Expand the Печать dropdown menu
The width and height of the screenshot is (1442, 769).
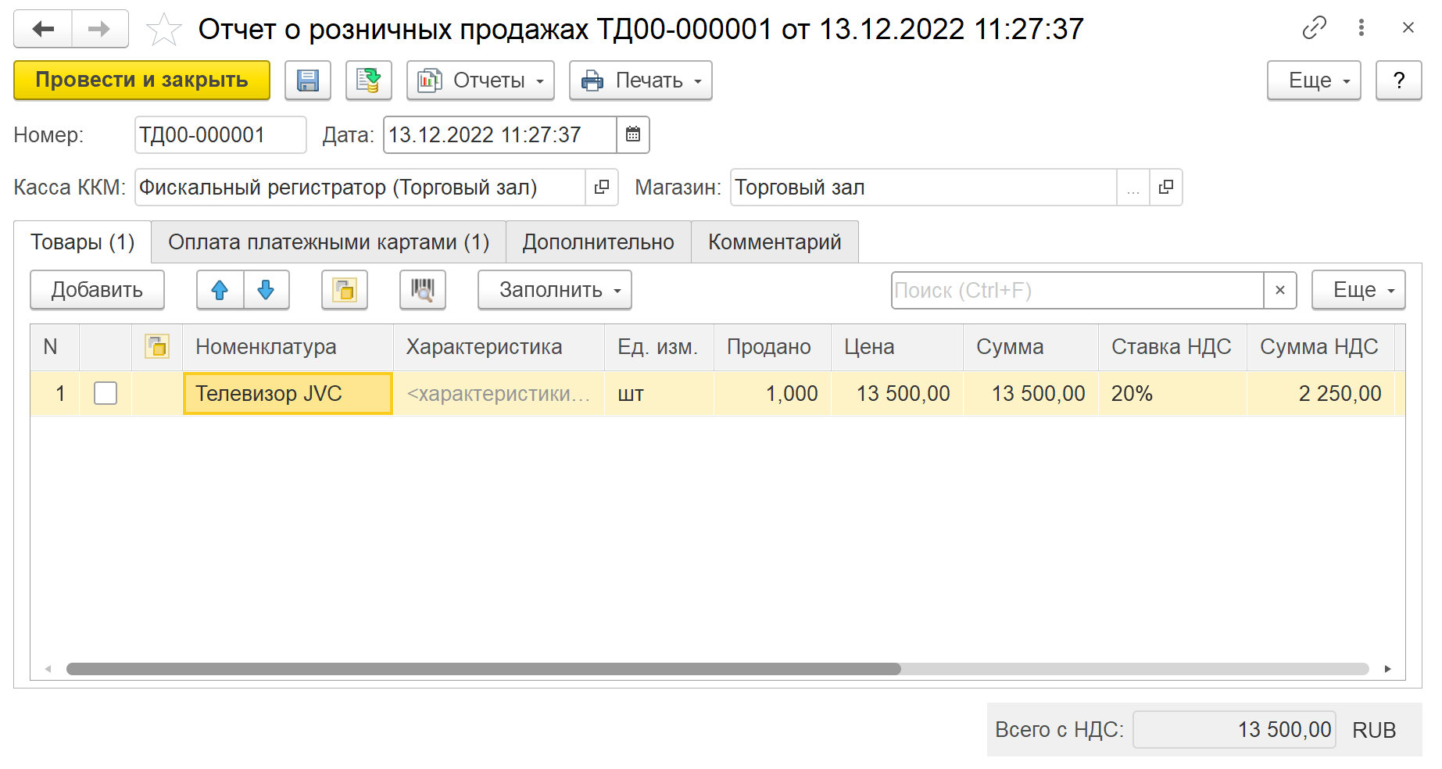click(640, 80)
